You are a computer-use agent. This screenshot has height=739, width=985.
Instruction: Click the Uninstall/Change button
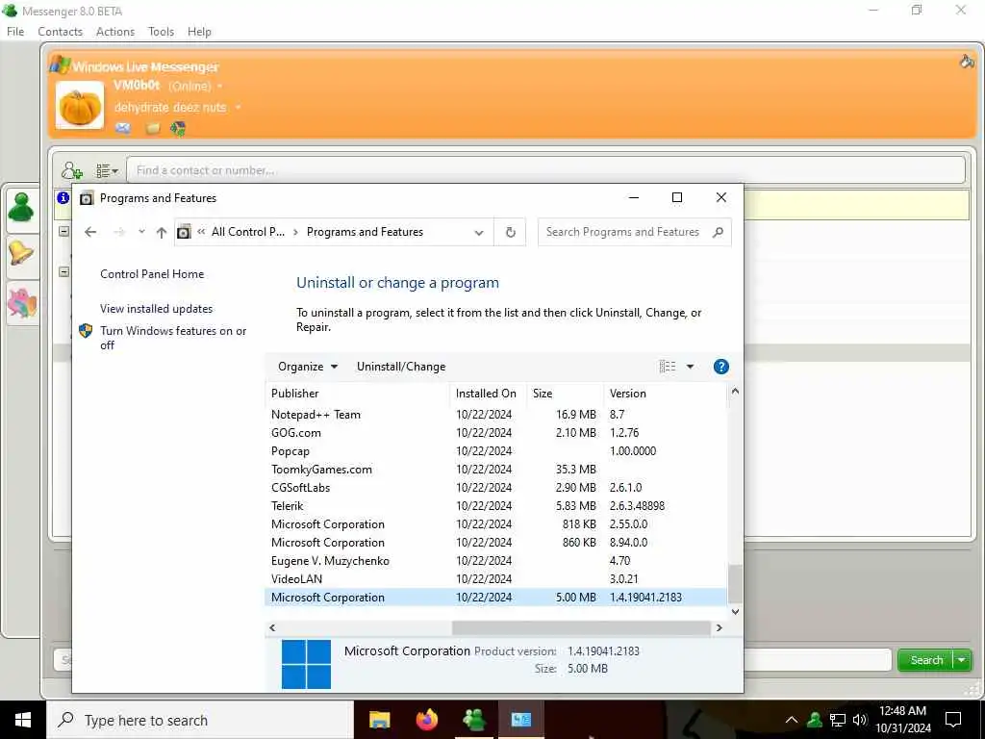tap(401, 367)
